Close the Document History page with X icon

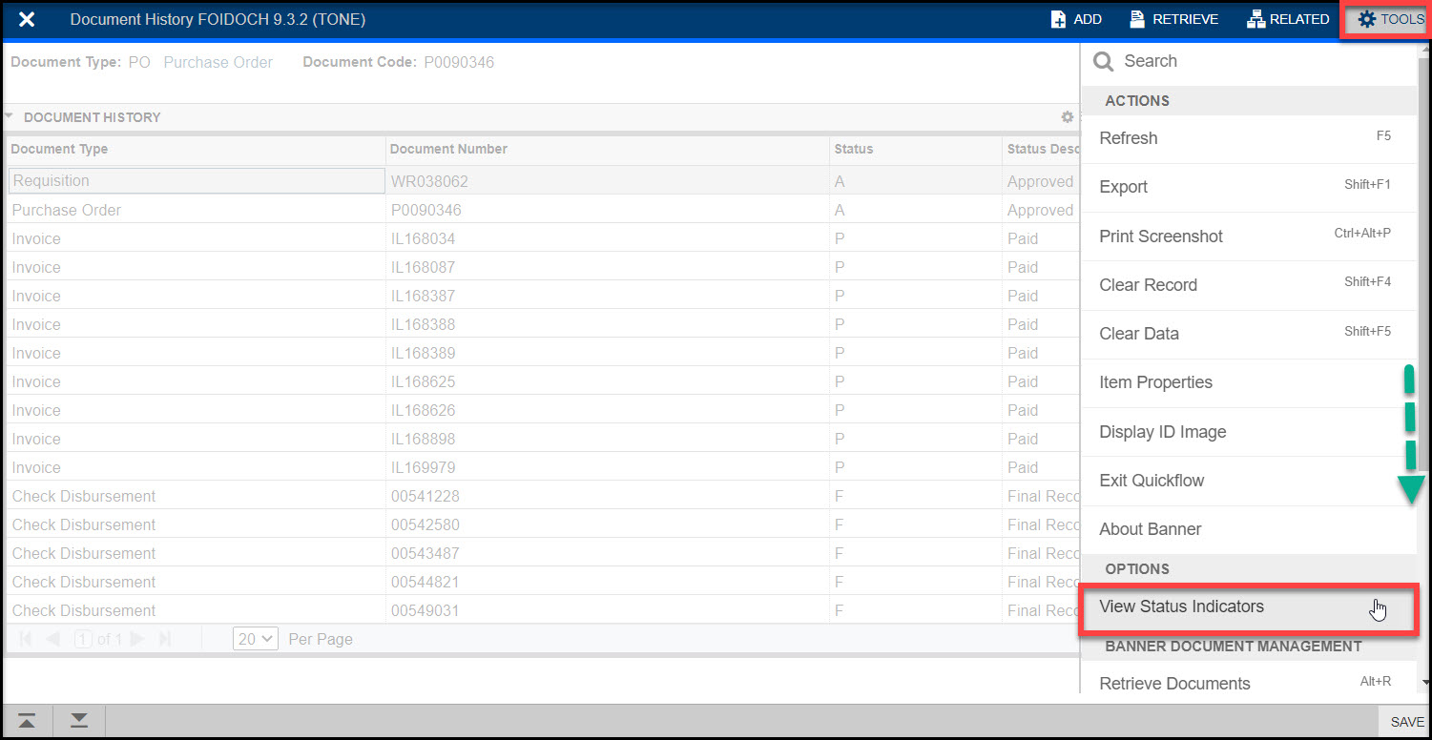pyautogui.click(x=27, y=19)
